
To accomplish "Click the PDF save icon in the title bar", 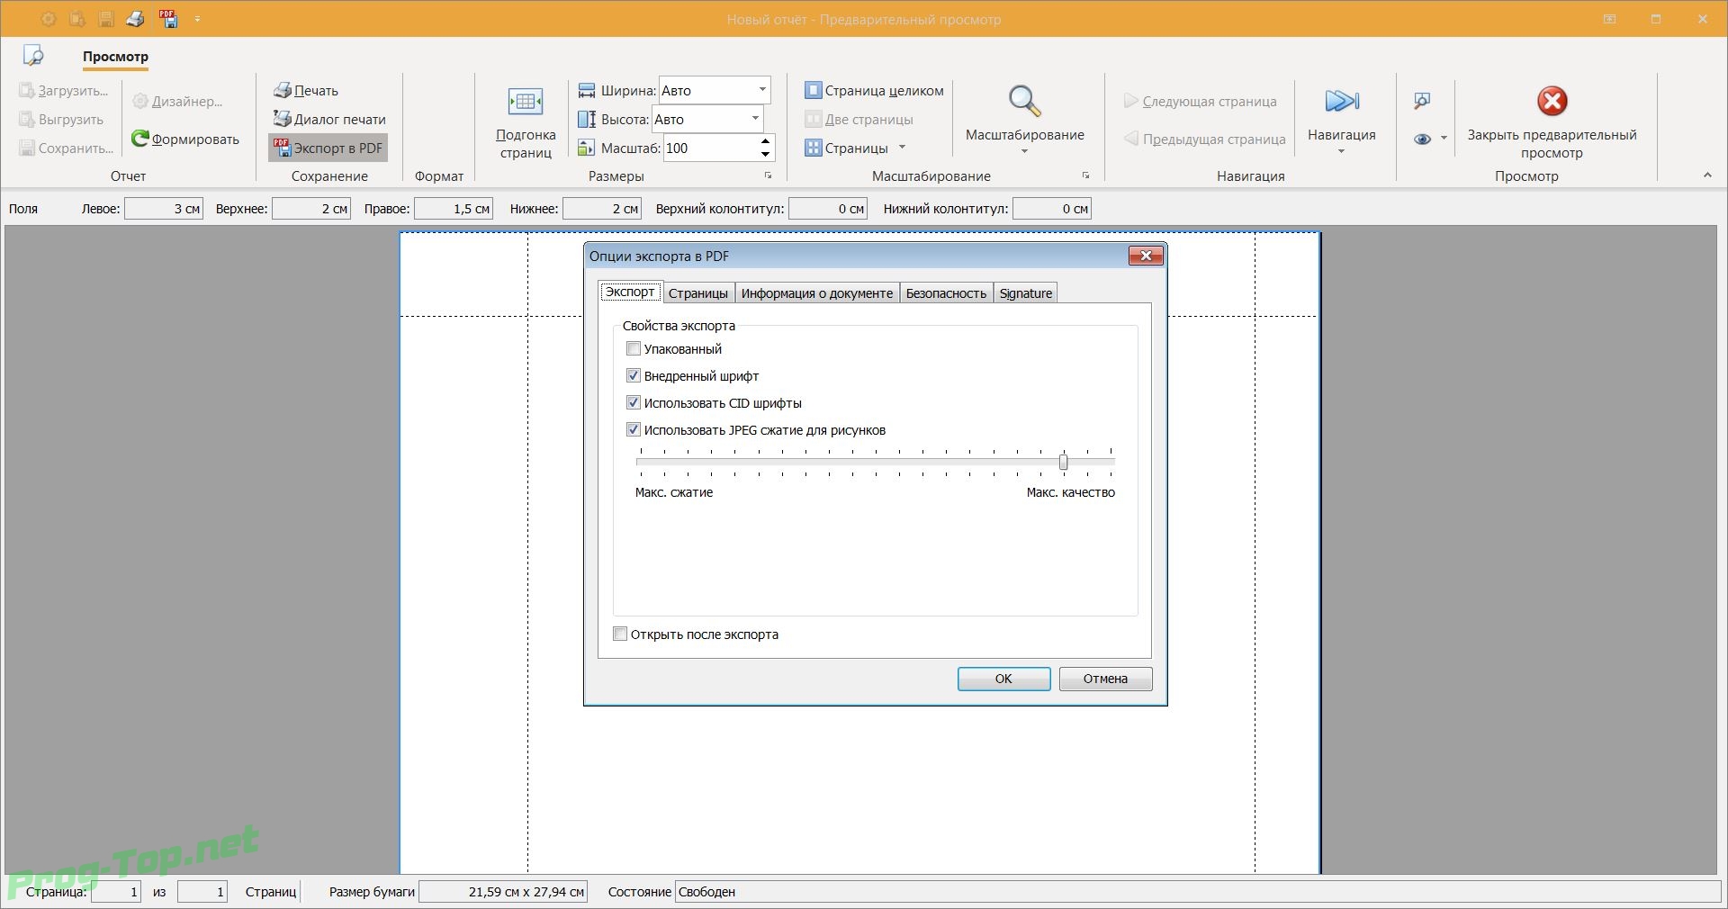I will click(x=168, y=18).
